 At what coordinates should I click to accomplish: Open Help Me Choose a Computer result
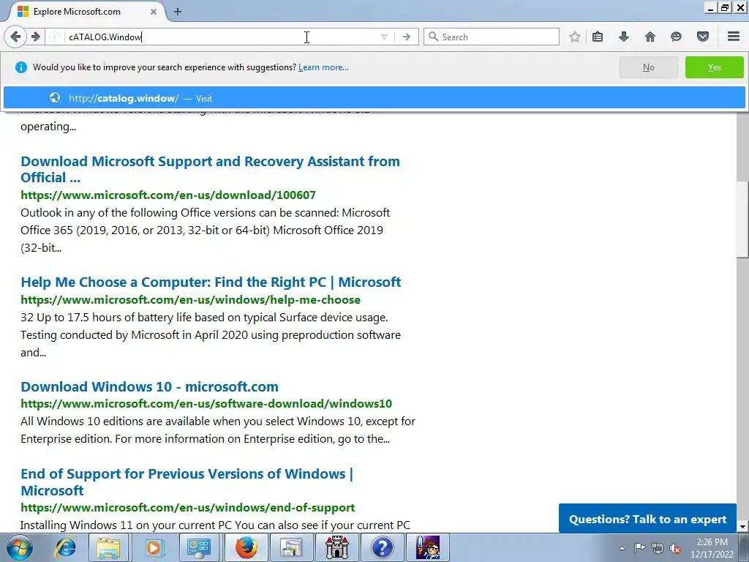tap(211, 282)
